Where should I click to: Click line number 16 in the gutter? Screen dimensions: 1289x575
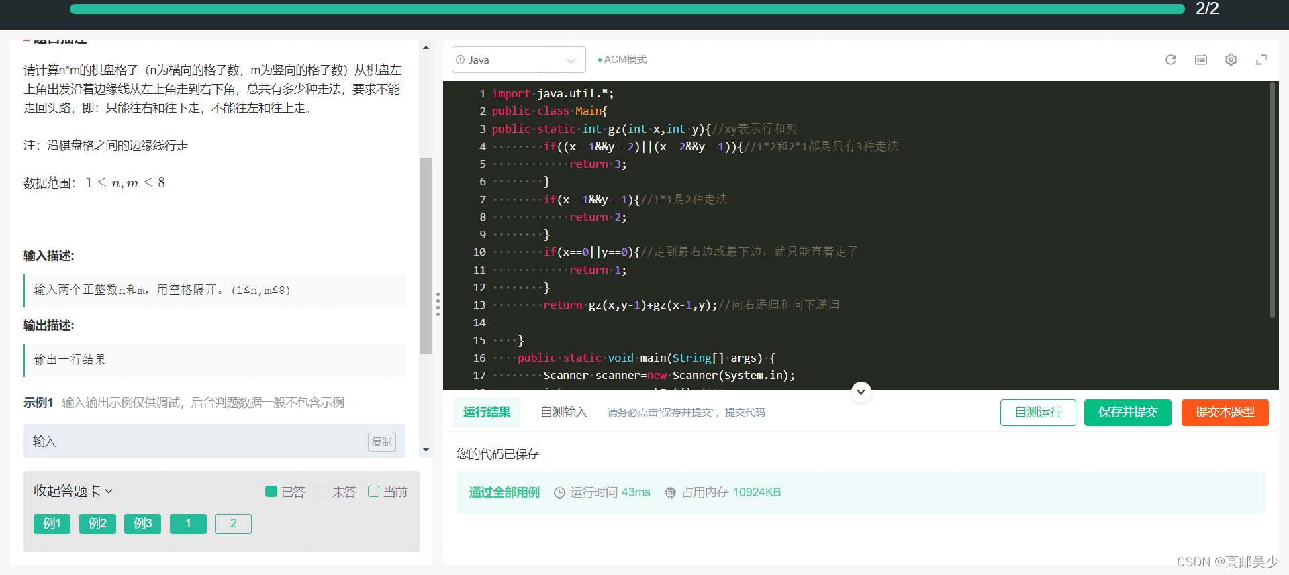(x=479, y=358)
